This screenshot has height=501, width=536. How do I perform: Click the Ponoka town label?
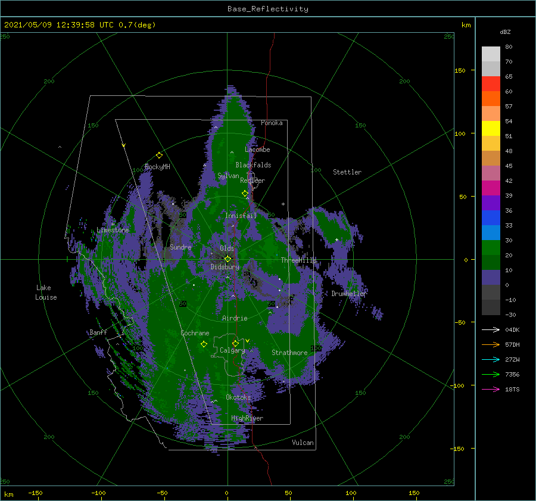point(272,123)
